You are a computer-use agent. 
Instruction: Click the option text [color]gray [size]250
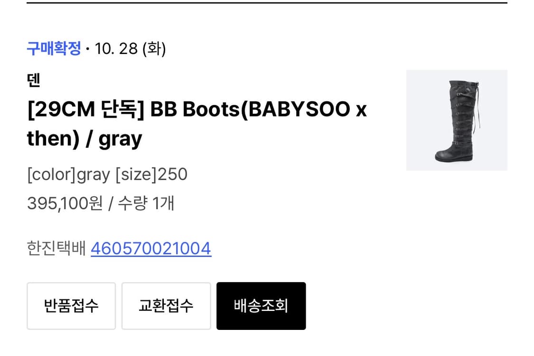tap(108, 174)
